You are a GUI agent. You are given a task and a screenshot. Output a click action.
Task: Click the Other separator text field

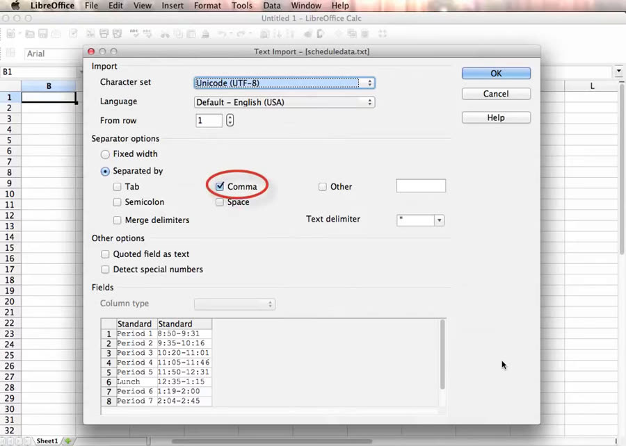point(421,186)
